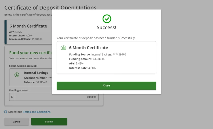Open the Terms and Conditions link
213x129 pixels.
(x=37, y=112)
